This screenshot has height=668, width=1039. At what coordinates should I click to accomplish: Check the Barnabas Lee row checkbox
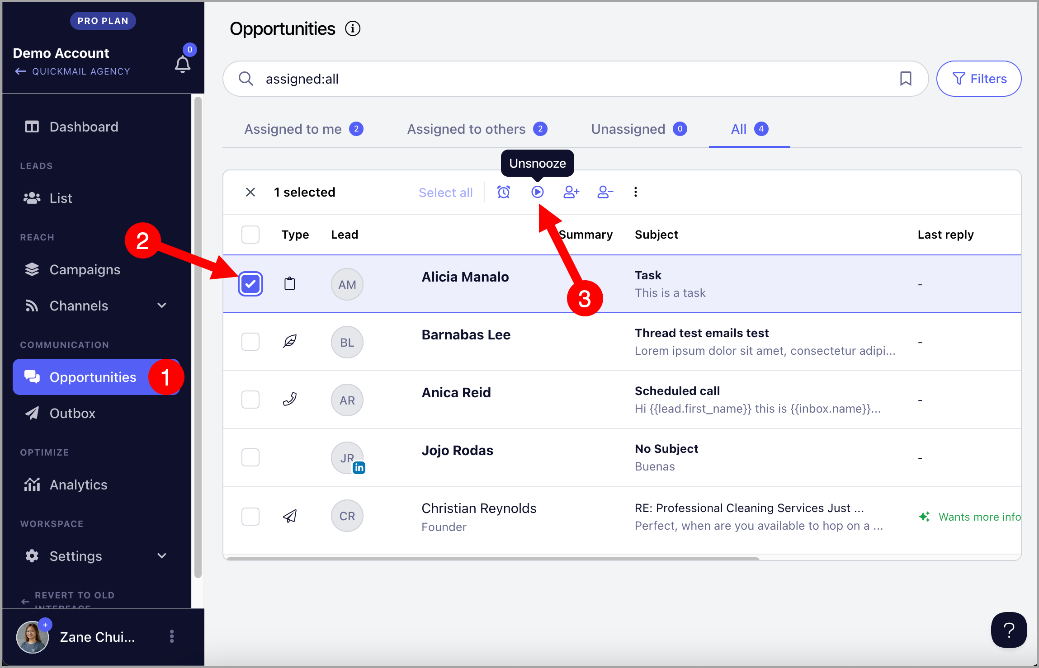click(x=250, y=342)
